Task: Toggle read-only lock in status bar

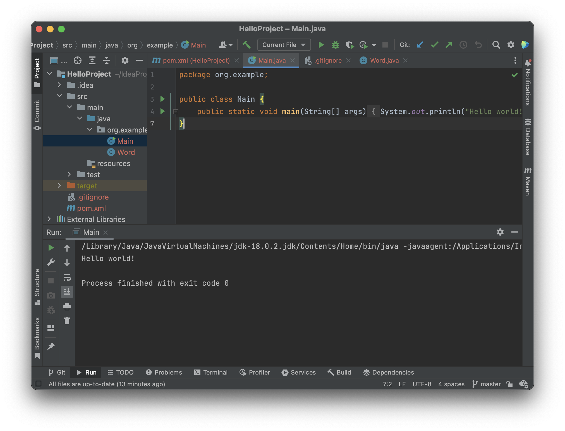Action: 509,384
